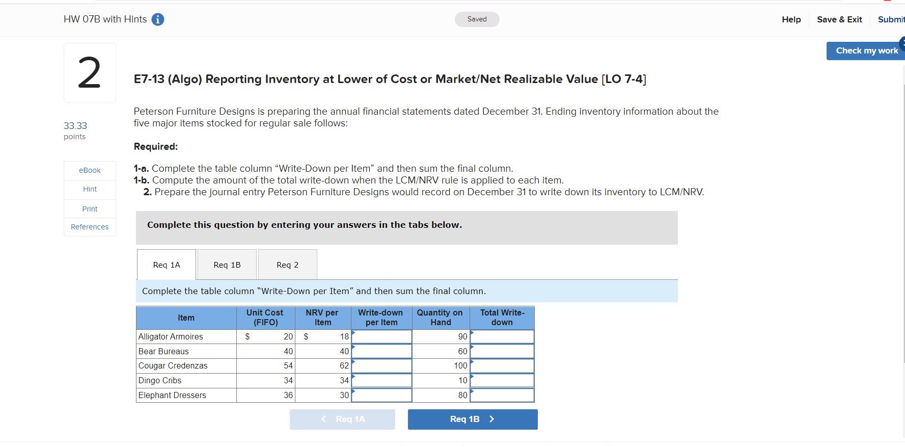Click write-down per item field for Cougar Credenzas
Screen dimensions: 905x447
point(381,366)
